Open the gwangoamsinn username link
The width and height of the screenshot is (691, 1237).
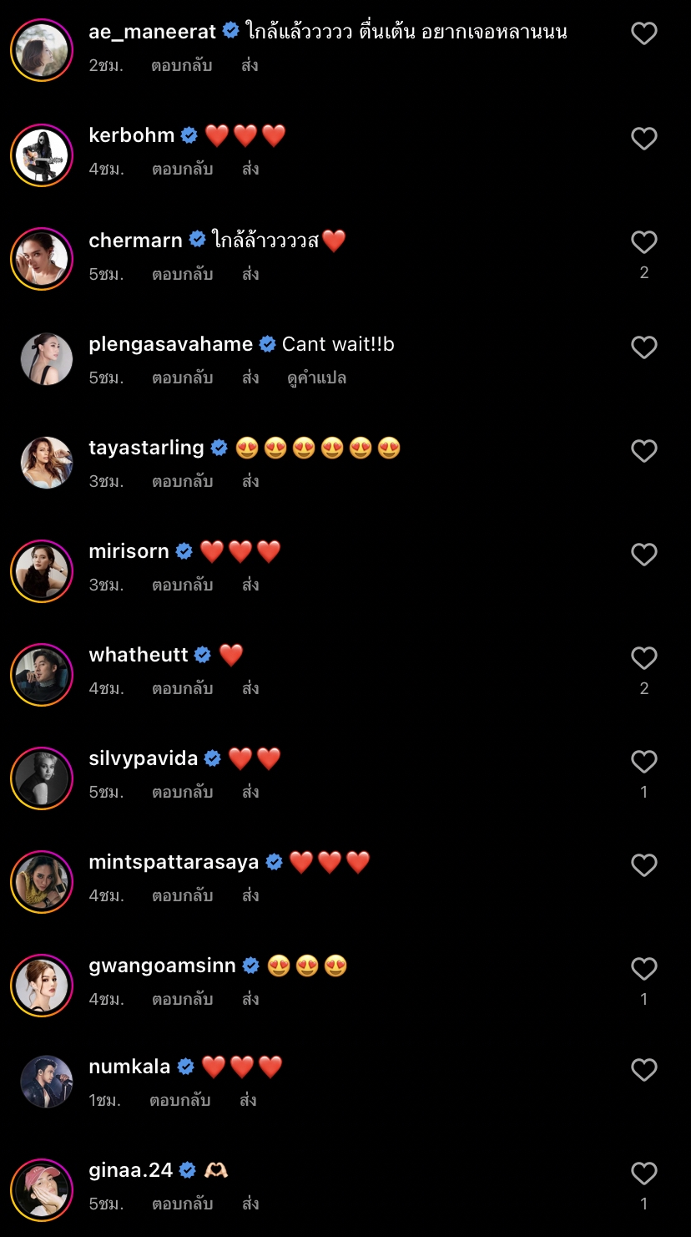tap(162, 966)
